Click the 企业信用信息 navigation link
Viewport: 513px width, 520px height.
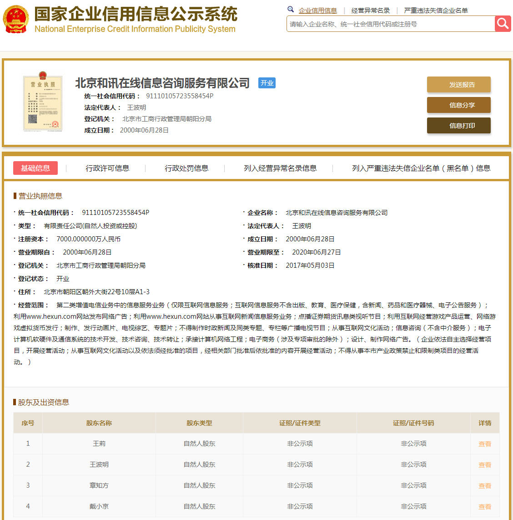[x=318, y=10]
